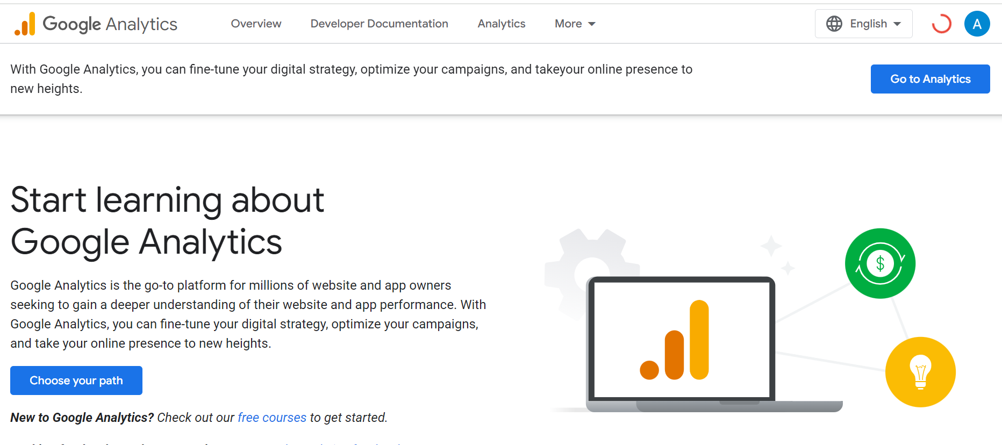Expand the More navigation dropdown
Viewport: 1002px width, 445px height.
point(575,24)
